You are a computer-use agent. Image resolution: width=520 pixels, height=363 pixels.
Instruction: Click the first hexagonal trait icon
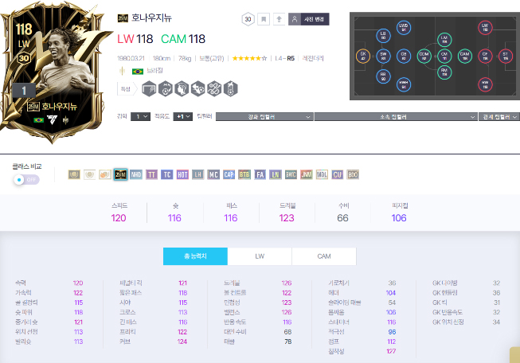click(149, 89)
